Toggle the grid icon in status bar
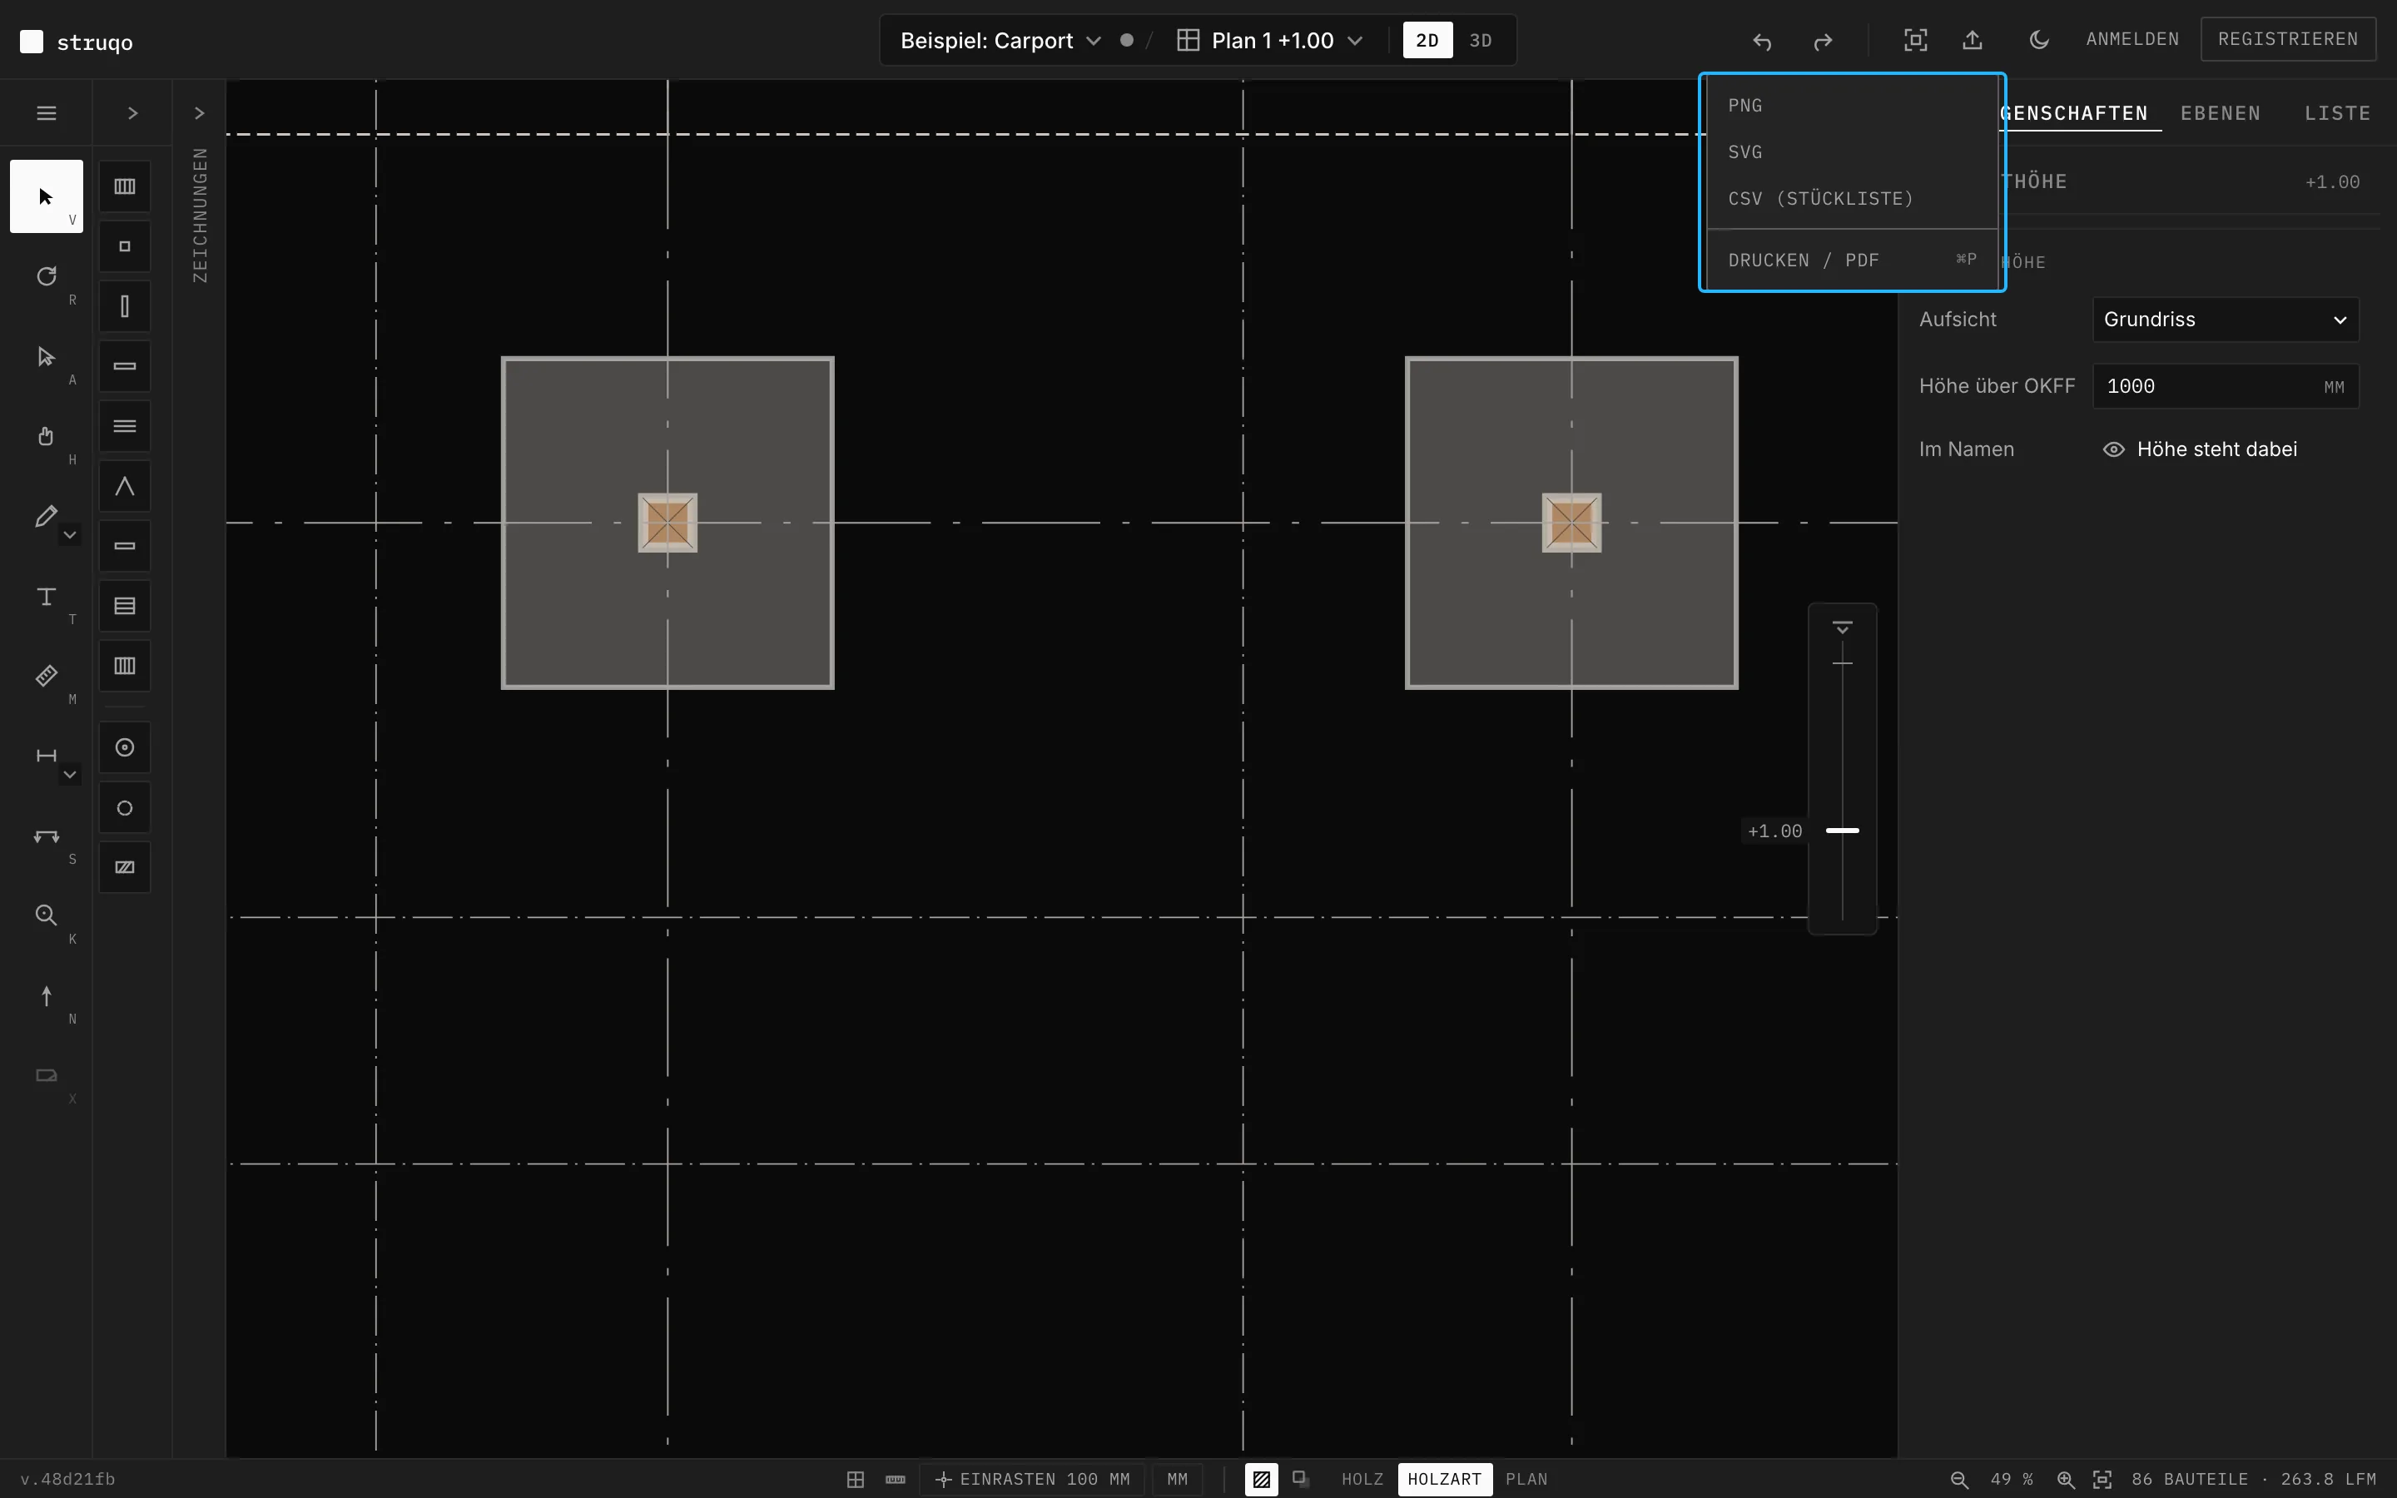 [x=856, y=1479]
